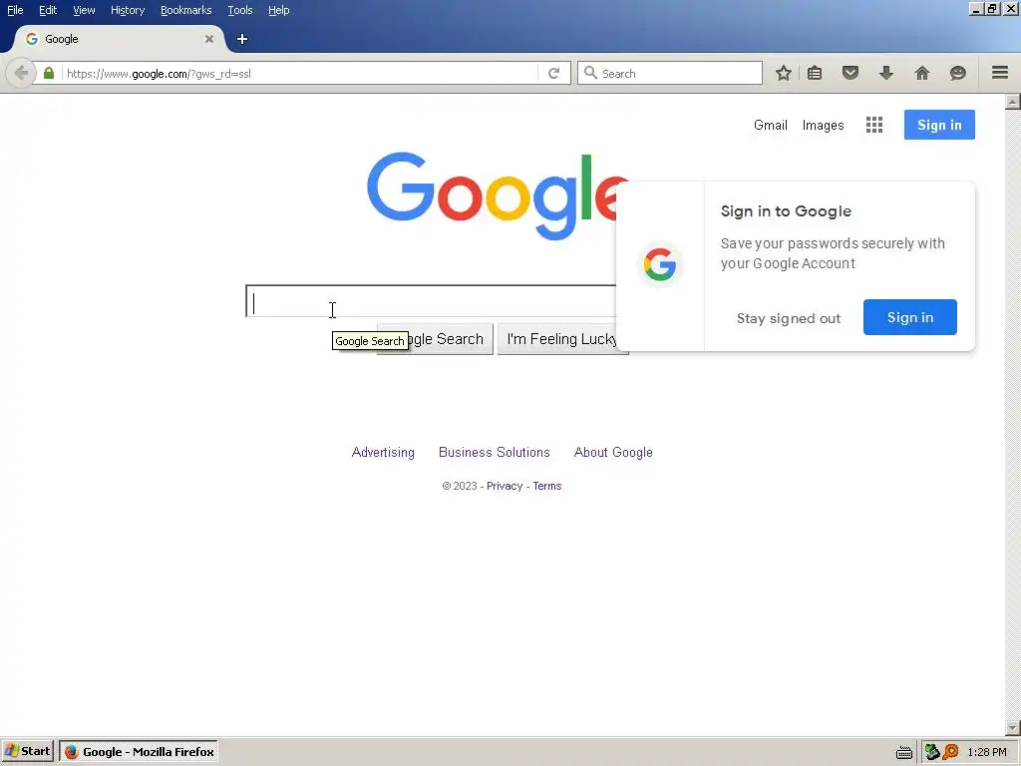
Task: Open the Help menu
Action: click(x=279, y=10)
